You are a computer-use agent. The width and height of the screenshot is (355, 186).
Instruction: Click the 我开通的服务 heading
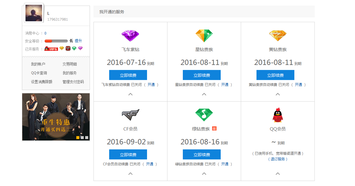112,12
